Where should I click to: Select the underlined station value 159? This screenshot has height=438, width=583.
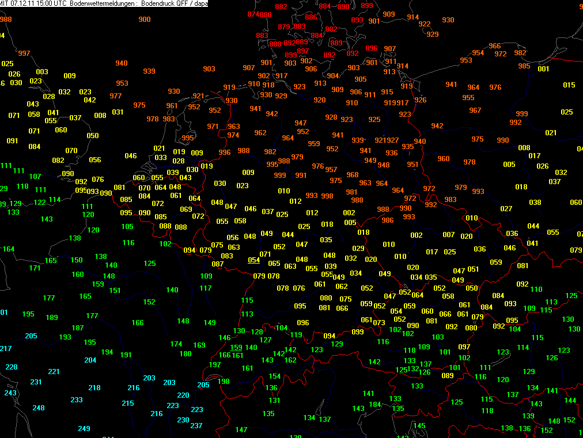click(x=236, y=347)
